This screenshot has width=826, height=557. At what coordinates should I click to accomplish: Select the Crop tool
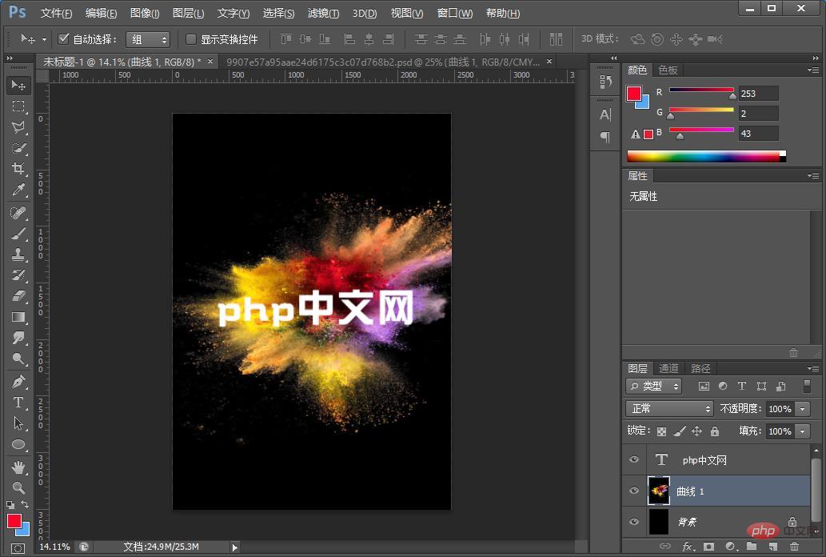[18, 169]
